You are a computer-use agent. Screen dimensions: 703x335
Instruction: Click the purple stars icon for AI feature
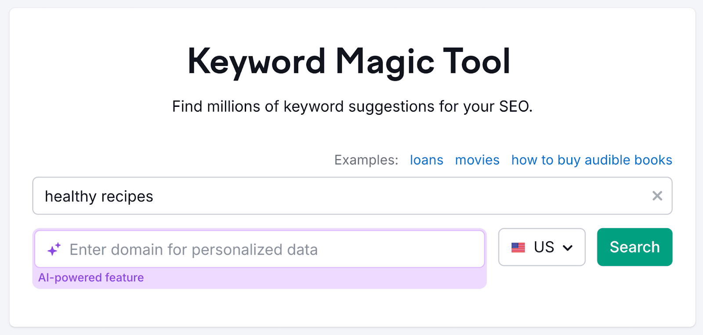(54, 249)
